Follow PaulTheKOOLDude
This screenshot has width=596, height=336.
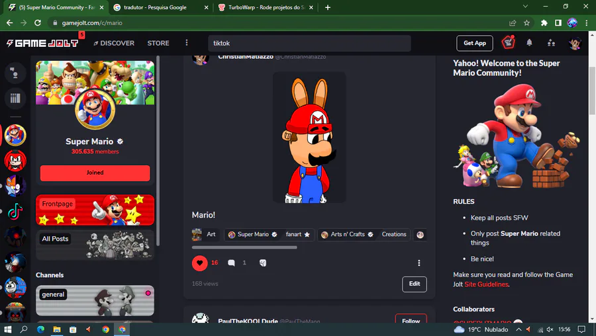411,319
